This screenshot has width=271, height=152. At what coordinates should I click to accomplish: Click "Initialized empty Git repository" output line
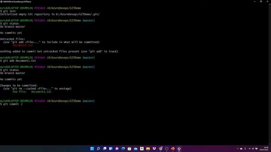50,14
